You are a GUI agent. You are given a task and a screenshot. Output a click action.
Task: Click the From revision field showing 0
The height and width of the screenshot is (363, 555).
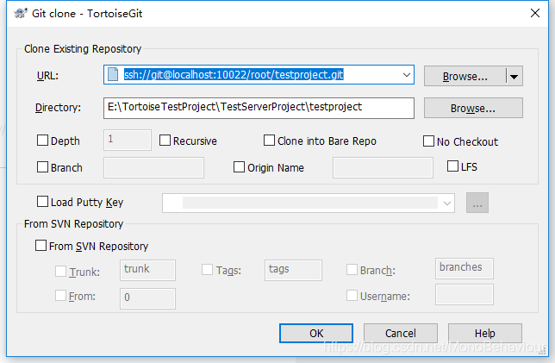click(147, 298)
